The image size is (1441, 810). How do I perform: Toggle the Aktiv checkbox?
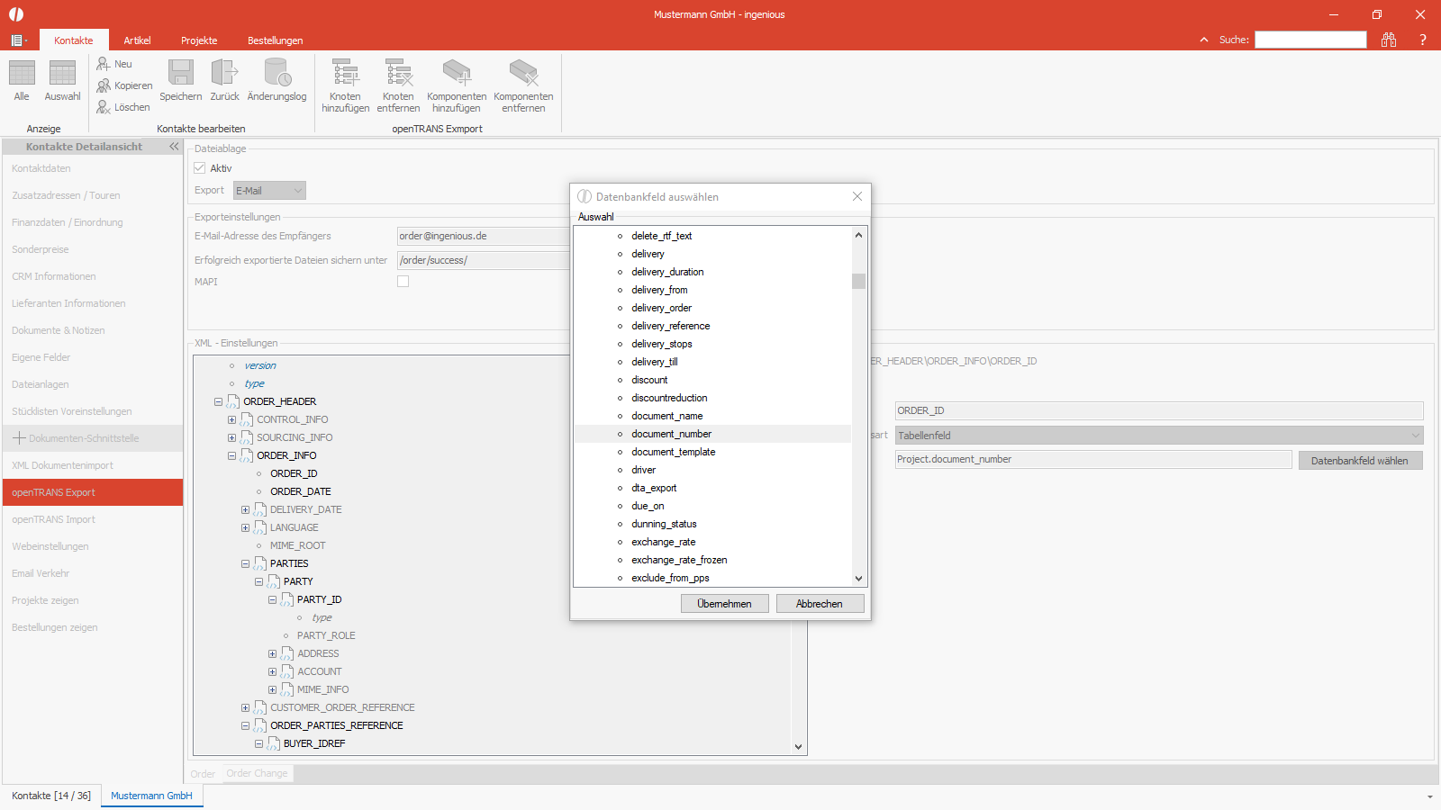click(x=200, y=168)
